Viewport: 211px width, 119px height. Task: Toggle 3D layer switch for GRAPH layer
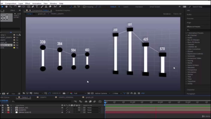coord(79,110)
